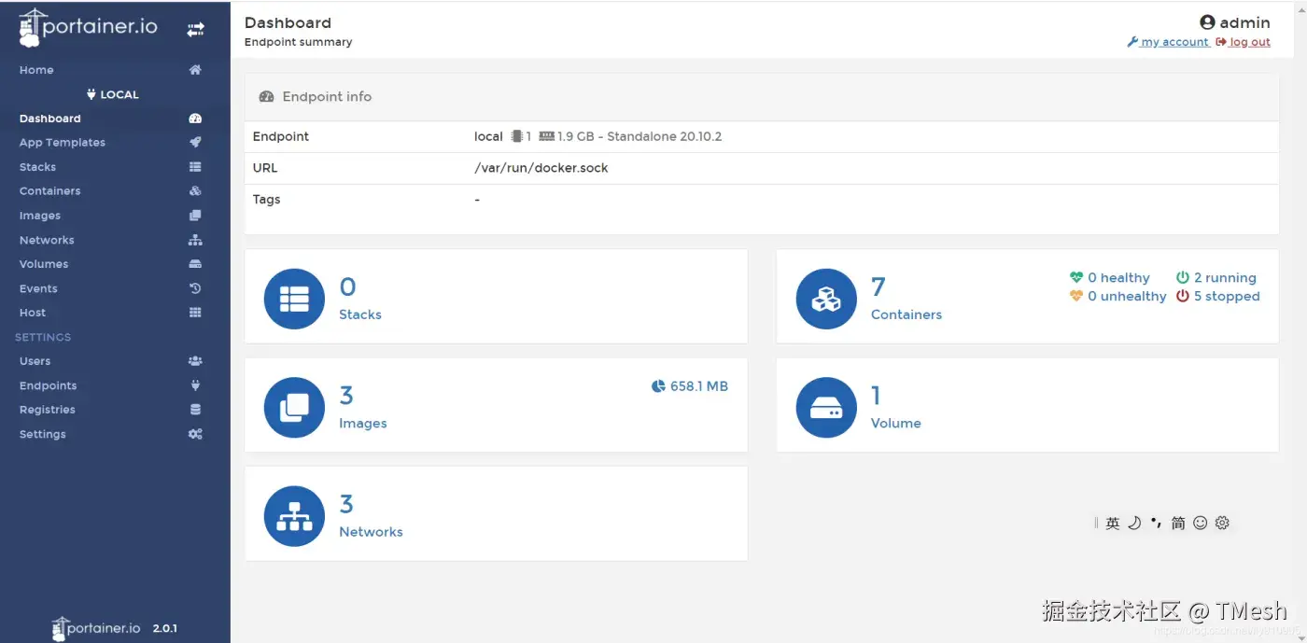Click the Home house icon
1307x643 pixels.
[x=195, y=70]
